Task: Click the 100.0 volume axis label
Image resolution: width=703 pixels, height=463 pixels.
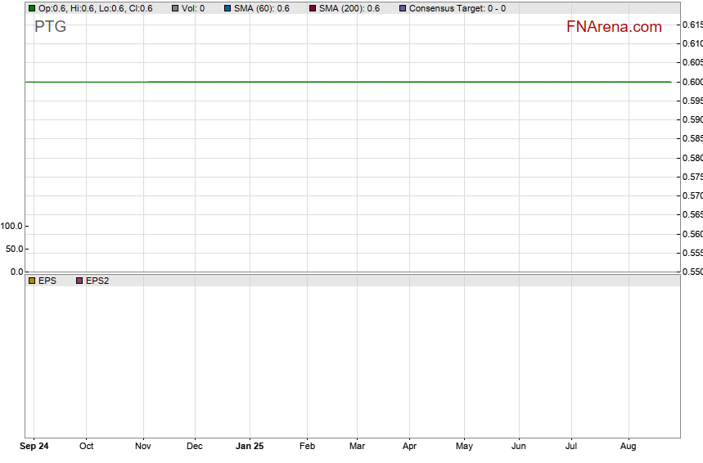Action: click(x=12, y=226)
